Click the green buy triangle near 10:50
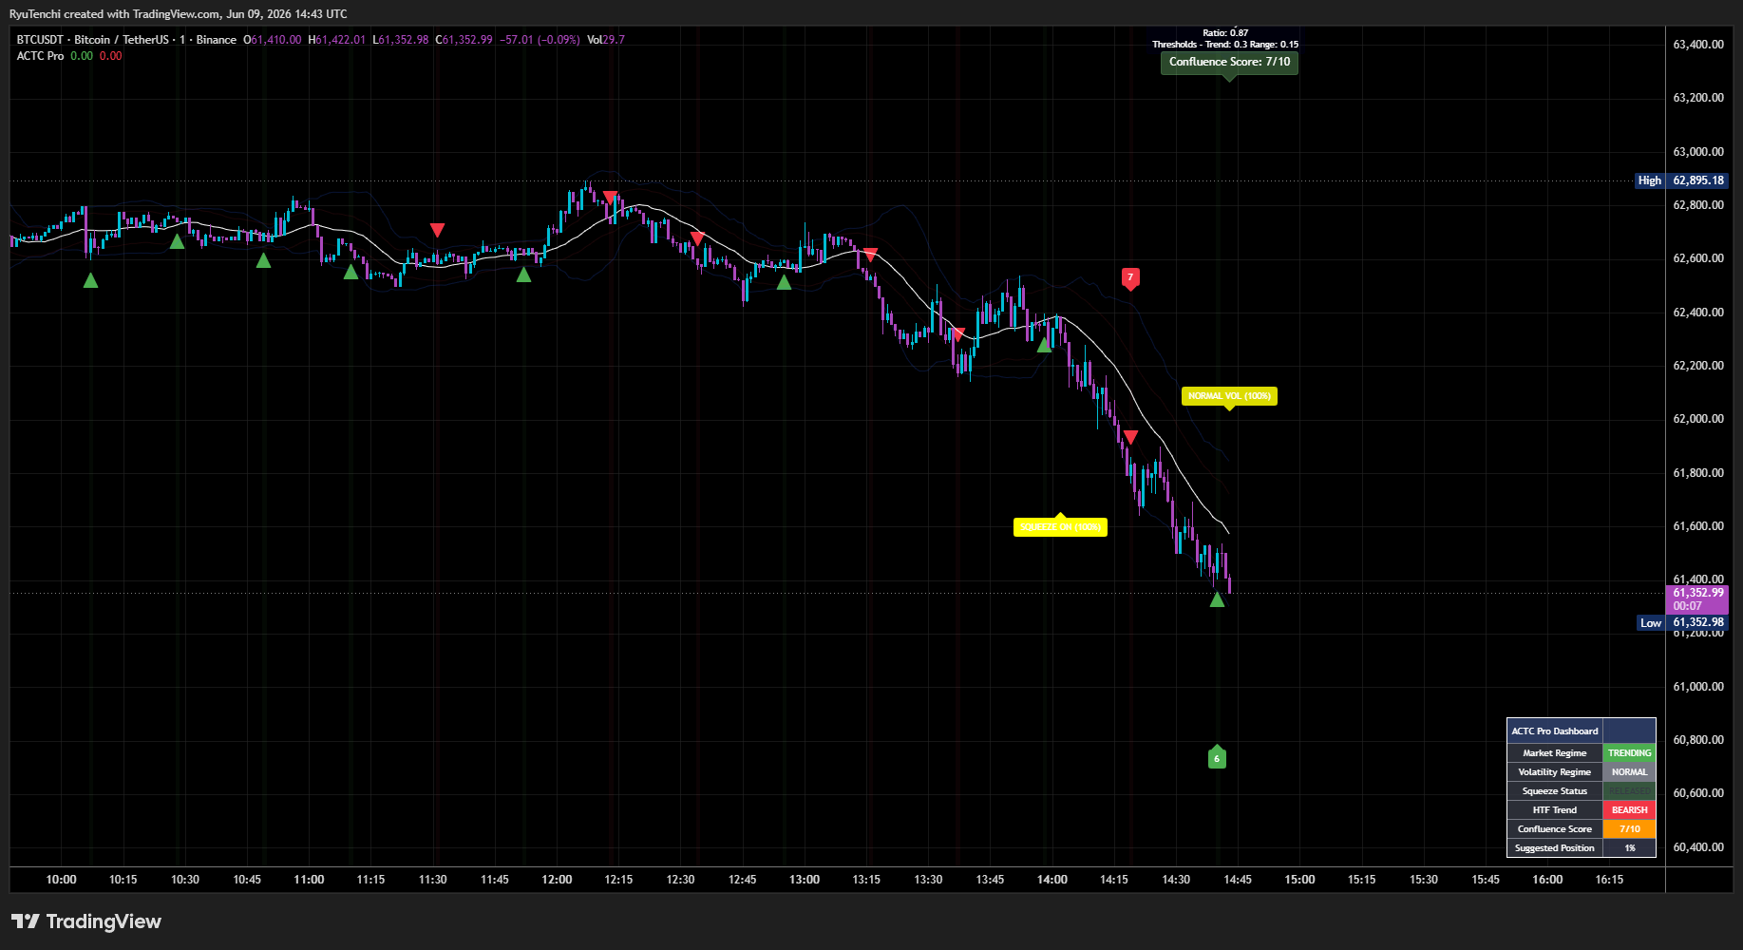The image size is (1743, 950). [263, 260]
